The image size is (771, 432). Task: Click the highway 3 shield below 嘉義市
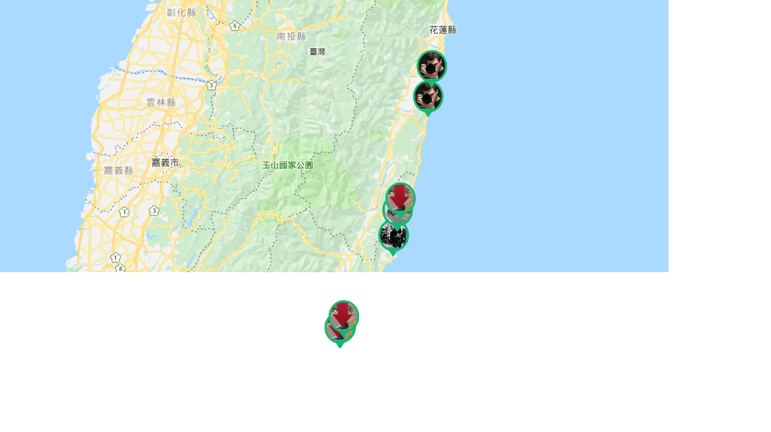click(154, 211)
